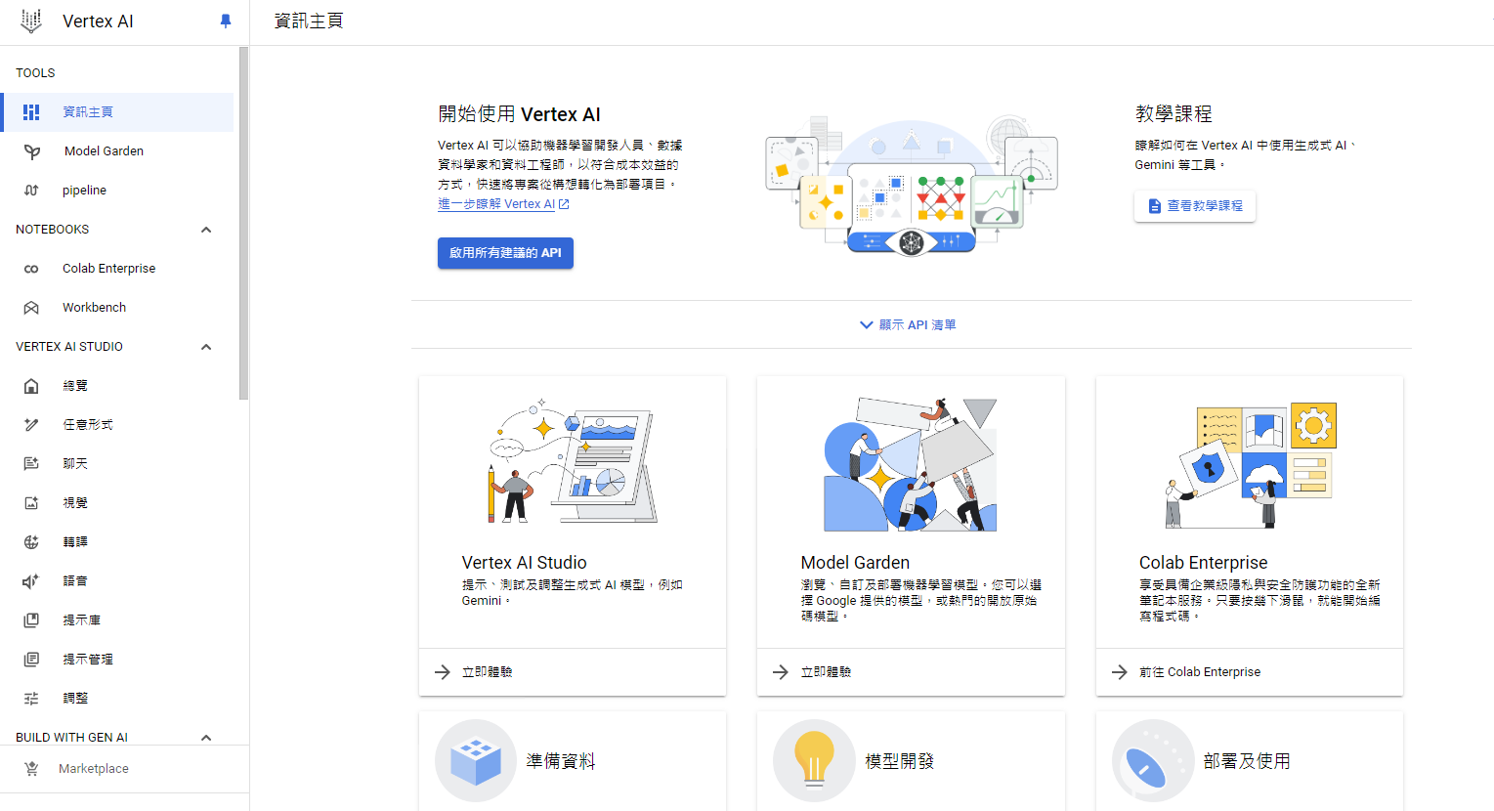The width and height of the screenshot is (1494, 811).
Task: Click the 總覽 home icon
Action: [31, 386]
